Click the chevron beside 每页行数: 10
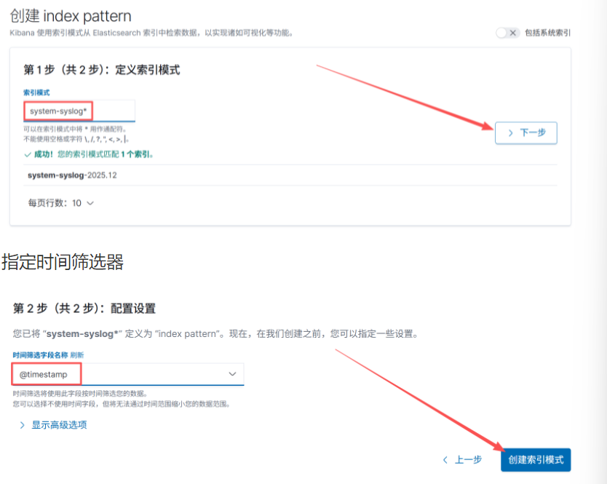The height and width of the screenshot is (484, 607). [x=90, y=203]
